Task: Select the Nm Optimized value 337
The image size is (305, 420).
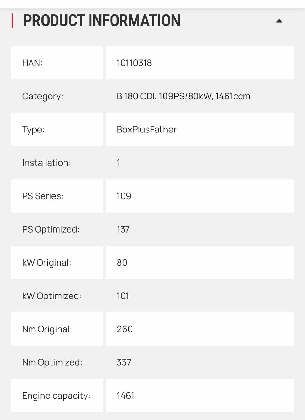Action: [x=124, y=362]
